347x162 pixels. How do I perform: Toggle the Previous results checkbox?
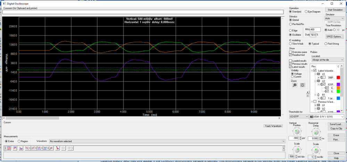(x=291, y=64)
